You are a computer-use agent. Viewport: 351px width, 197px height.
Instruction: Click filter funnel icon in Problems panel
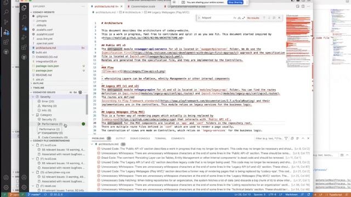coord(286,138)
